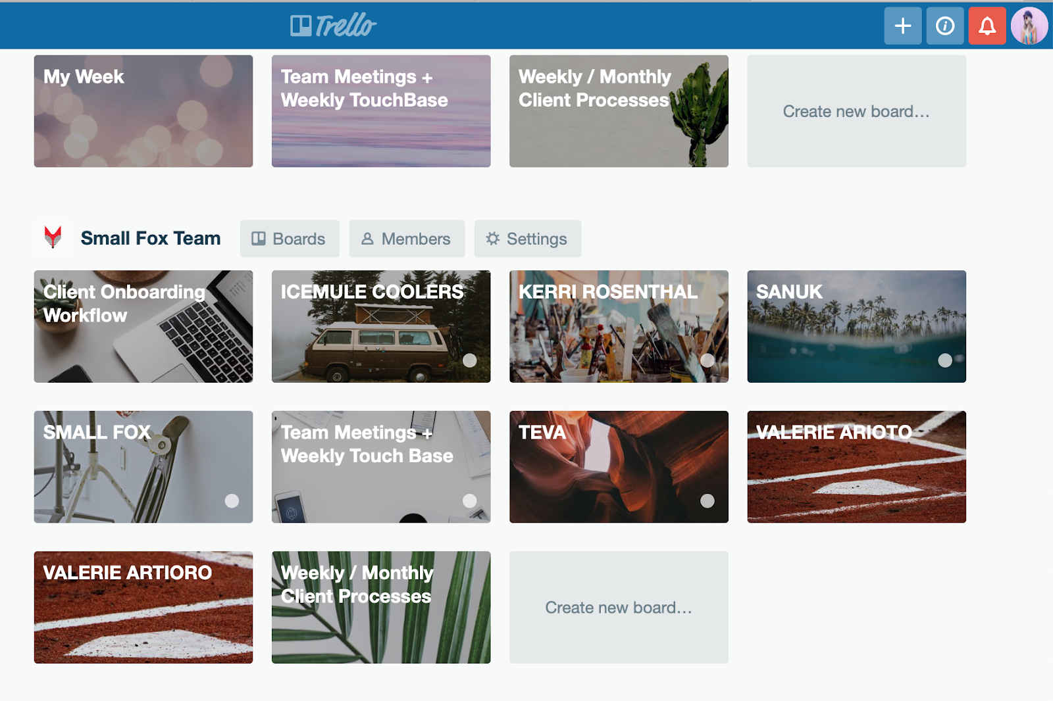The width and height of the screenshot is (1053, 701).
Task: Open the Weekly / Monthly Client Processes cactus board
Action: click(x=619, y=111)
